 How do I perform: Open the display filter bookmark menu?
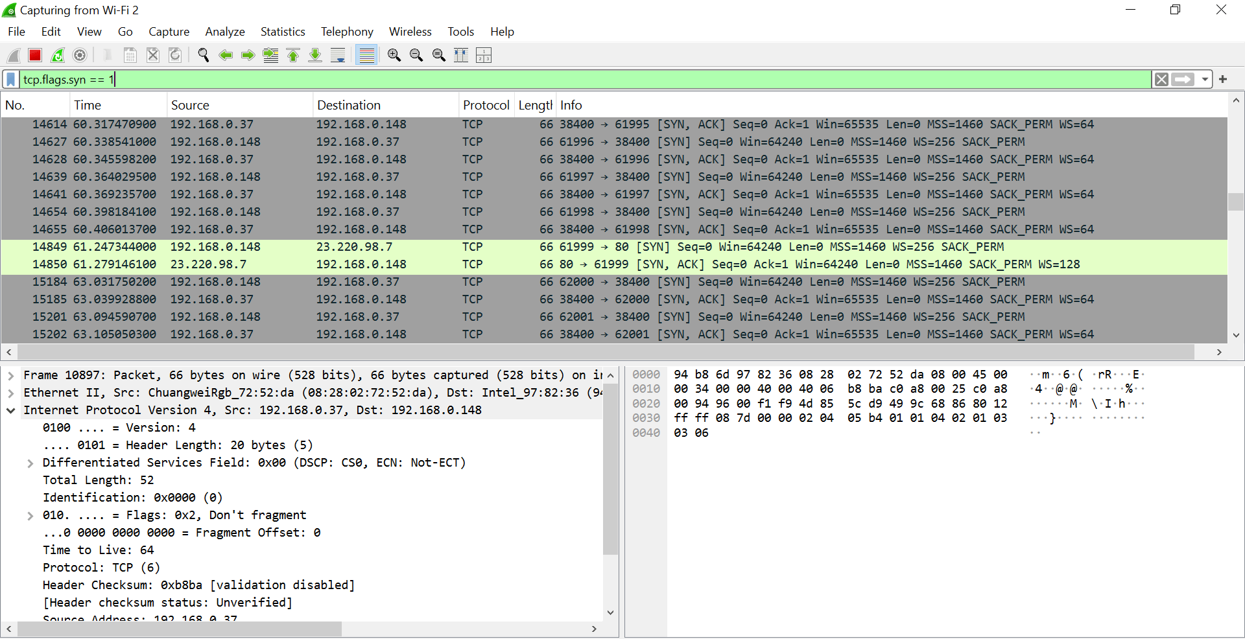[x=11, y=79]
